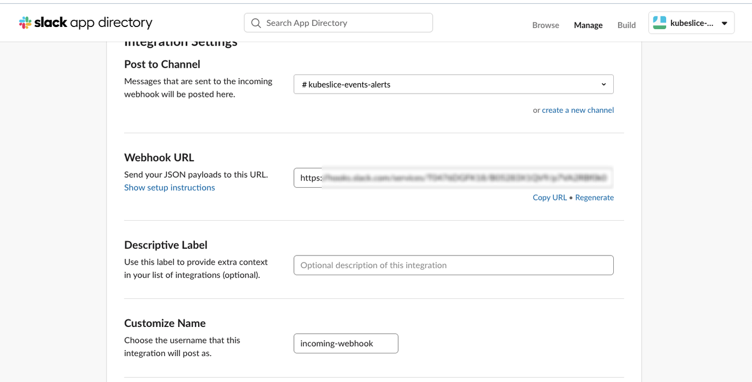Click the Post to Channel heading
Image resolution: width=752 pixels, height=382 pixels.
coord(162,64)
